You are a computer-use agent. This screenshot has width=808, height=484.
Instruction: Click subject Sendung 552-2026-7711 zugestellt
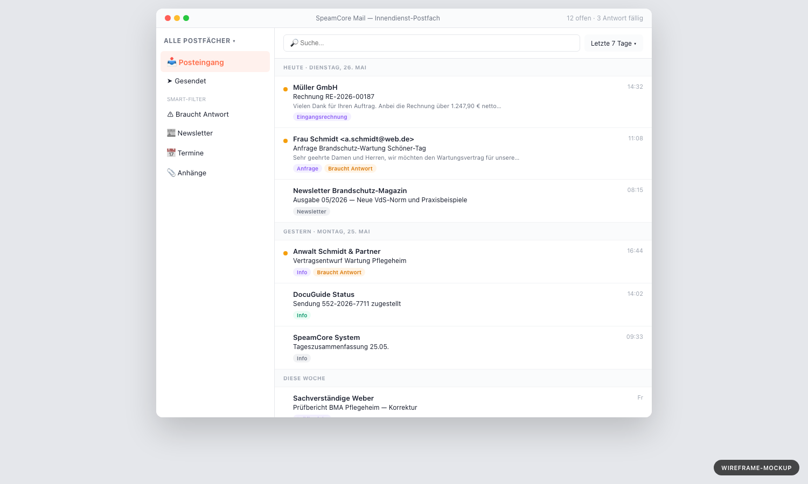(x=347, y=304)
